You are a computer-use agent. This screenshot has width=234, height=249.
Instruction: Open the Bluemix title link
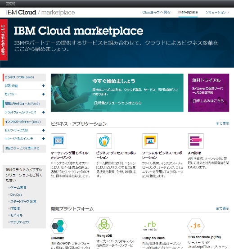(57, 238)
